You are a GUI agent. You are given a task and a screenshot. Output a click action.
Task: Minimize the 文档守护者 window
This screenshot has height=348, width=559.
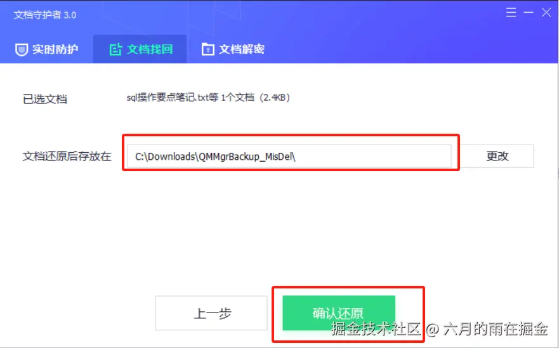click(x=529, y=13)
